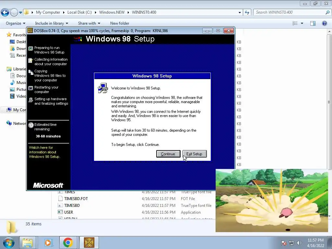Open the view options dropdown arrow

pyautogui.click(x=302, y=23)
